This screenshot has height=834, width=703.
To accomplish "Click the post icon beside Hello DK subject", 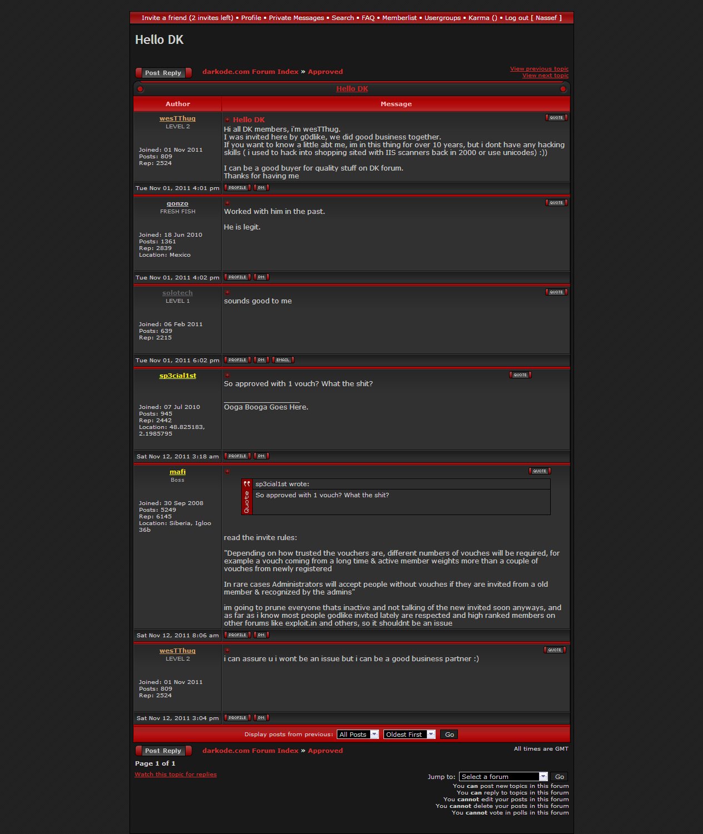I will coord(227,119).
